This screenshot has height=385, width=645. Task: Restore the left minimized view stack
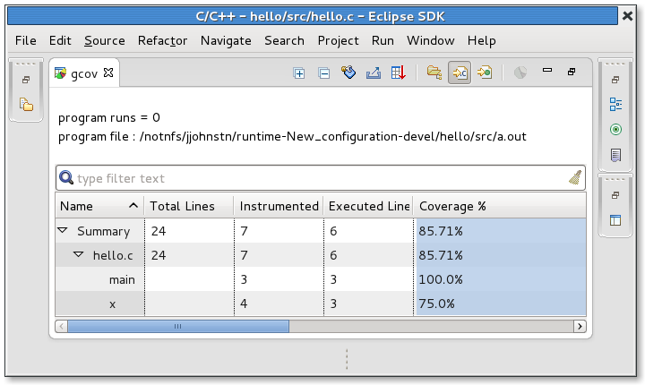pos(26,80)
